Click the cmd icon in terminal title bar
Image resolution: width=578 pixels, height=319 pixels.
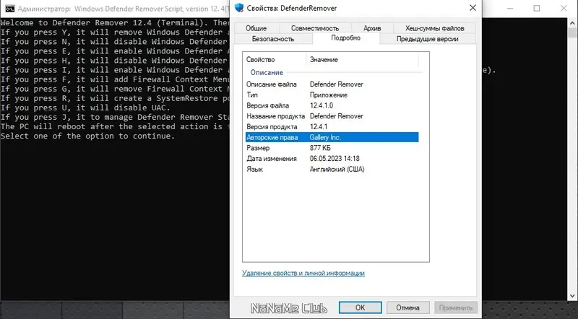pos(10,9)
